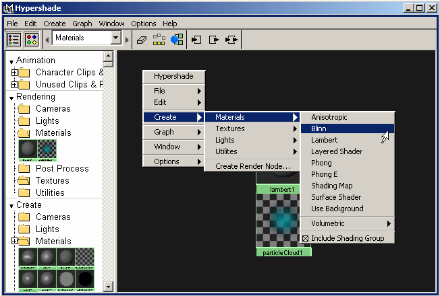Screen dimensions: 440x296
Task: Open the Textures submenu
Action: pos(252,128)
